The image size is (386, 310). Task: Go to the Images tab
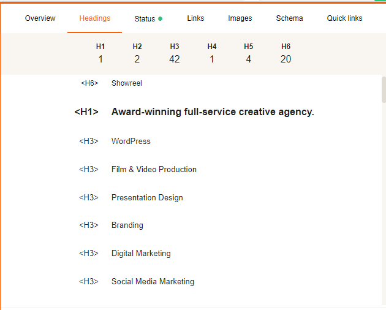[x=240, y=18]
